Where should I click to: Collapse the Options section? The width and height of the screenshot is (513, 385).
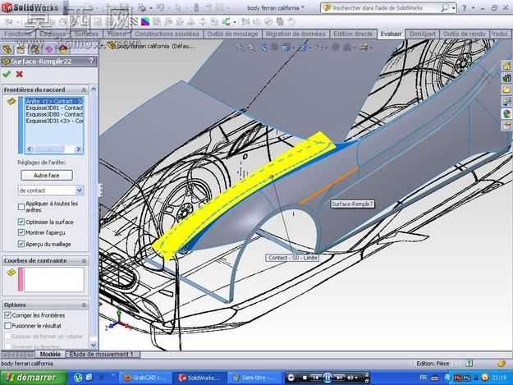(84, 305)
